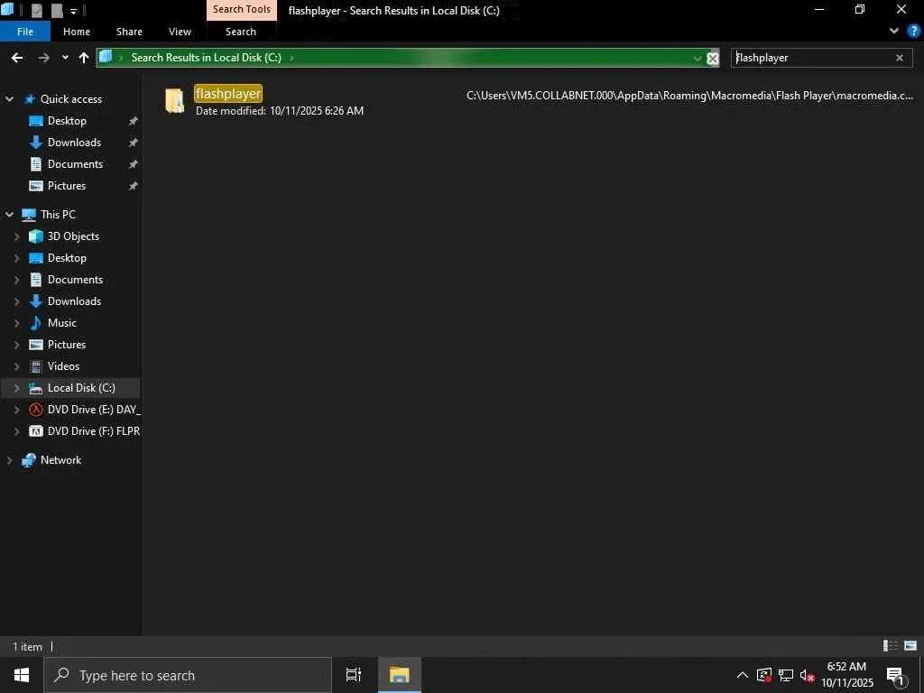Click the security alert tray icon
Viewport: 924px width, 693px height.
[x=764, y=675]
